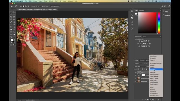Image resolution: width=180 pixels, height=101 pixels.
Task: Open the Filter menu
Action: [x=56, y=1]
